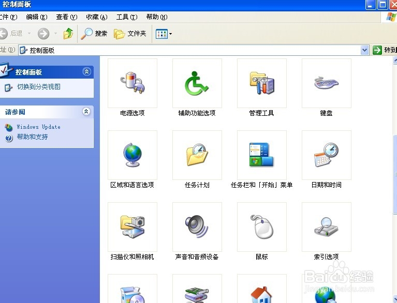Select the 日期和时间 label text

pos(327,185)
